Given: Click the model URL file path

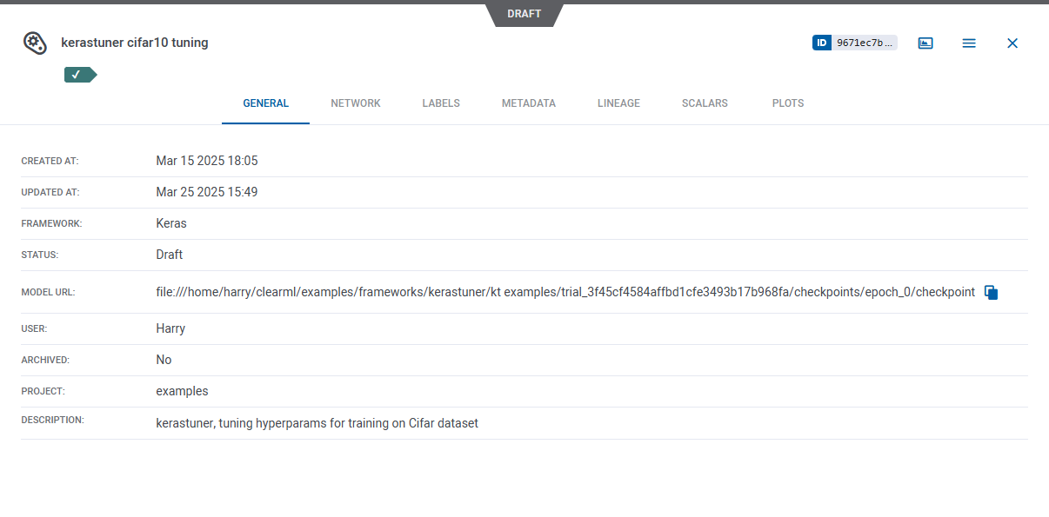Looking at the screenshot, I should click(x=565, y=293).
